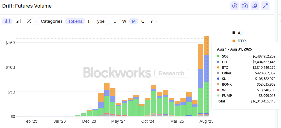The image size is (281, 128).
Task: Click the $5B y-axis label
Action: [x=11, y=92]
